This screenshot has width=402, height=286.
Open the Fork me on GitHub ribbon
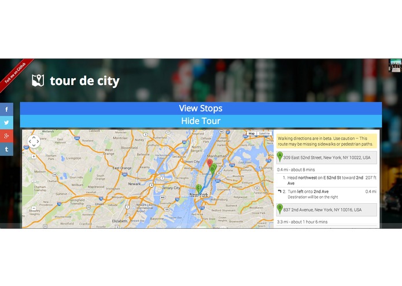tap(16, 74)
